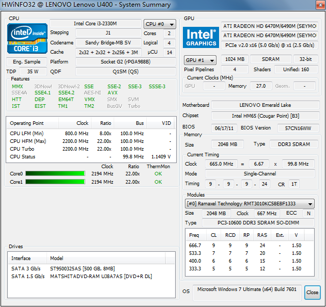Click the BIOS Version 57CN16WW field
Viewport: 326px width, 307px height.
coord(297,128)
